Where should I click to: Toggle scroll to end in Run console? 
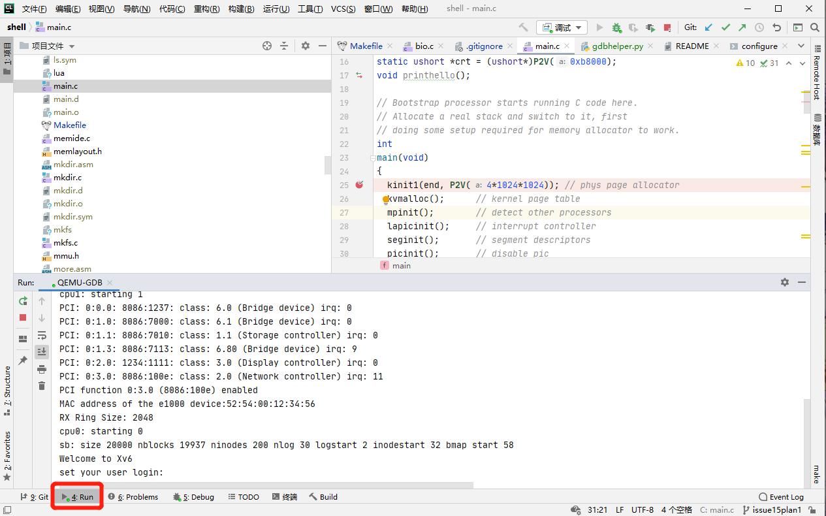(x=42, y=352)
